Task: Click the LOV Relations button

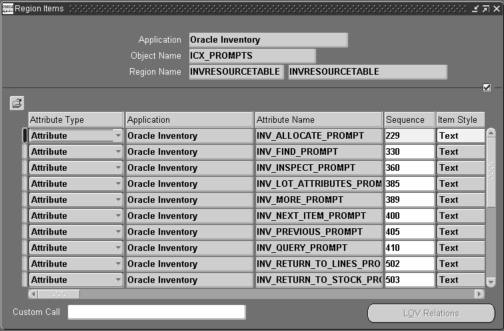Action: point(431,313)
